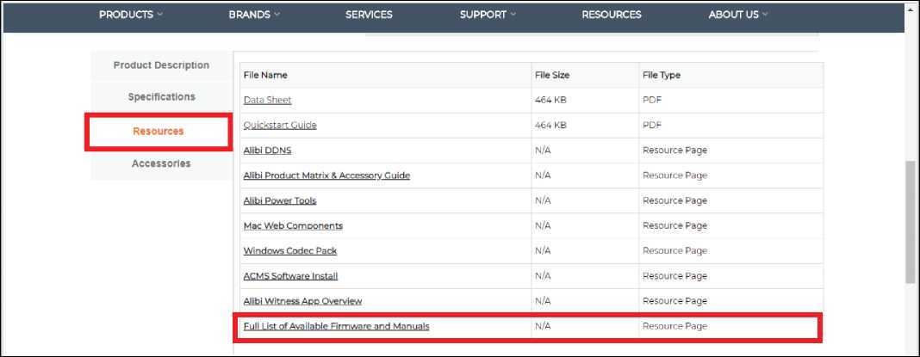Open Full List of Available Firmware and Manuals
920x357 pixels.
336,327
